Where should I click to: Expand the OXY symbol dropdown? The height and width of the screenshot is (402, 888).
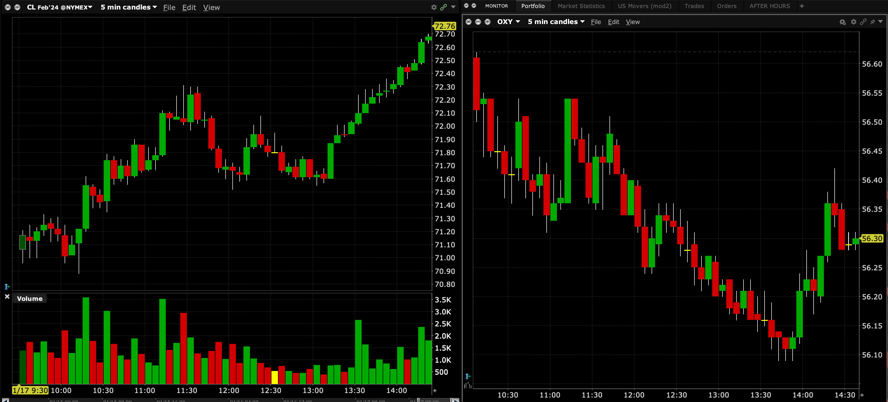(518, 22)
